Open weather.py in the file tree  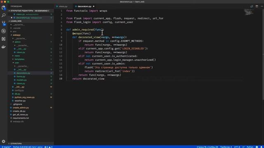(20, 101)
